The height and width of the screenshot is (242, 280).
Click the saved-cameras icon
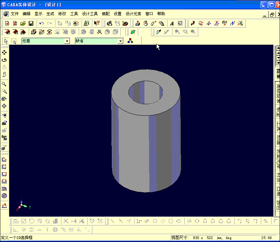coord(4,137)
